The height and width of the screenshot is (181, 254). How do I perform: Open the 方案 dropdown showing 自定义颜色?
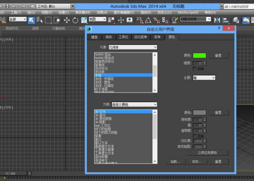click(134, 105)
